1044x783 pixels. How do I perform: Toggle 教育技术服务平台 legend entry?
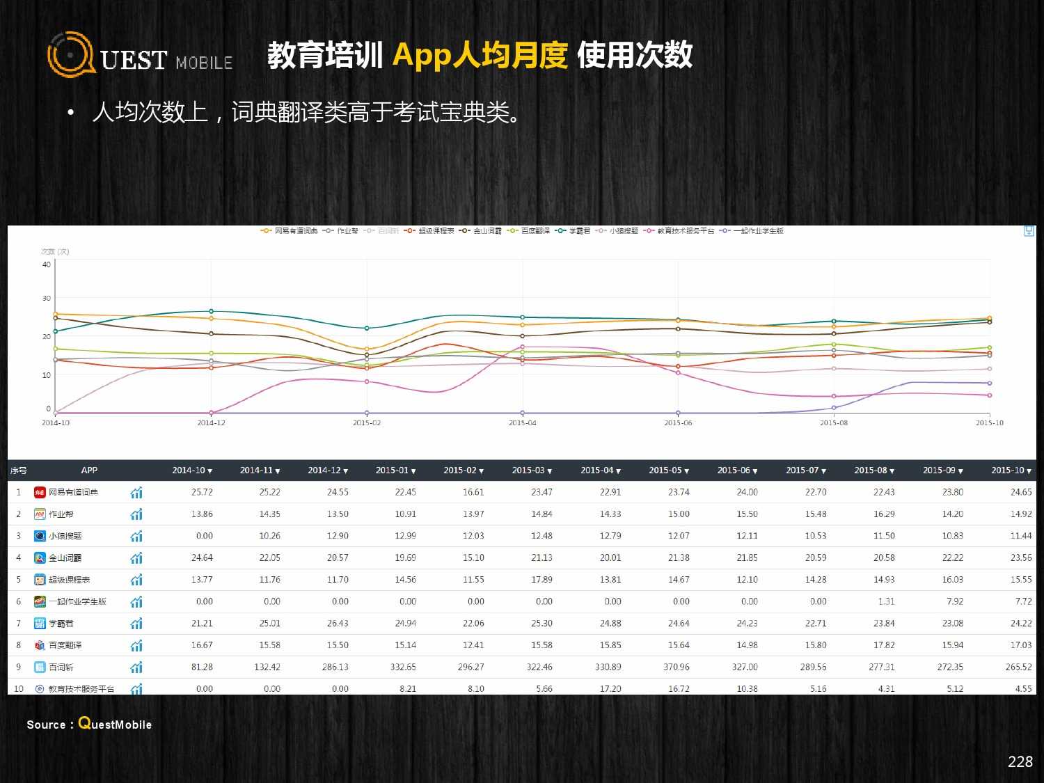click(x=679, y=231)
